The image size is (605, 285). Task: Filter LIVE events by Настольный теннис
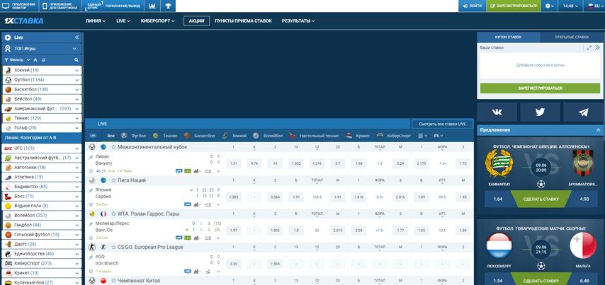point(315,136)
